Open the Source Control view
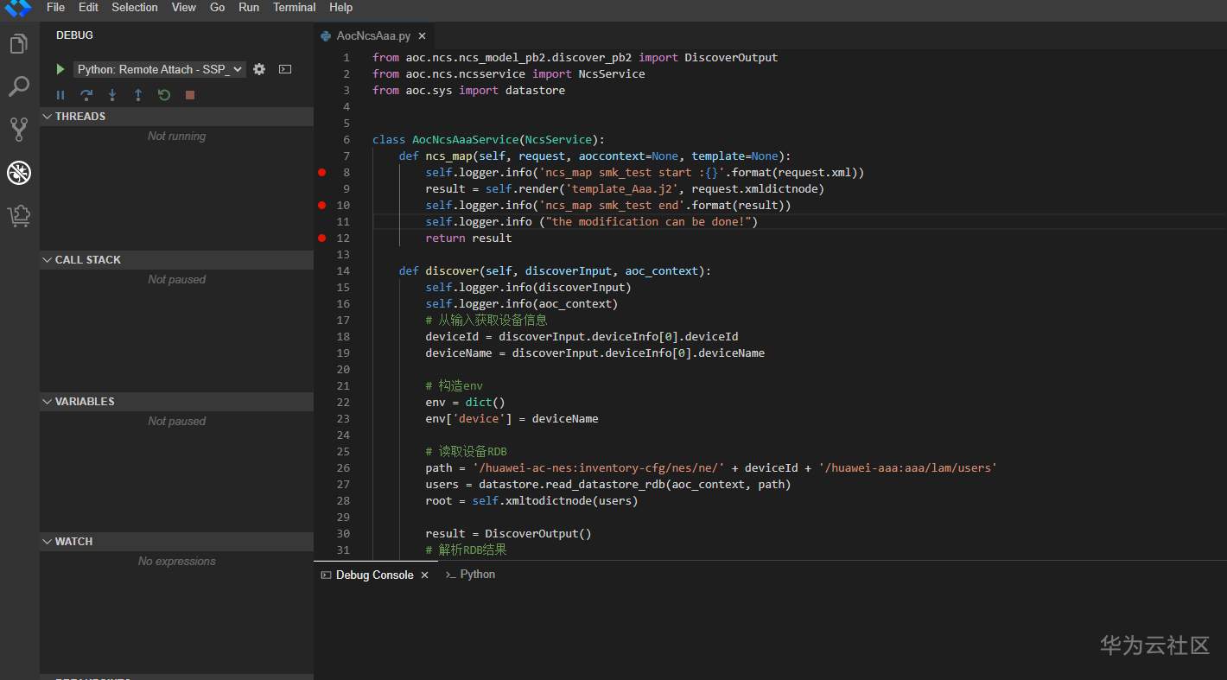The width and height of the screenshot is (1227, 680). (19, 130)
